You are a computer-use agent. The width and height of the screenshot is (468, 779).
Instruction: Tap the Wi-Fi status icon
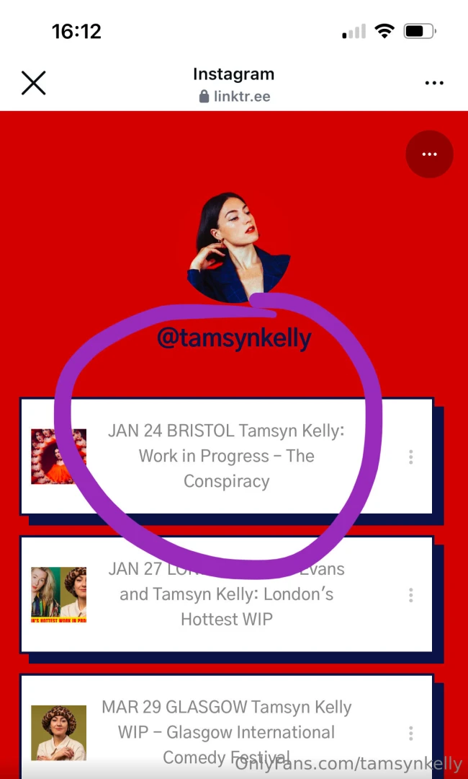click(384, 32)
